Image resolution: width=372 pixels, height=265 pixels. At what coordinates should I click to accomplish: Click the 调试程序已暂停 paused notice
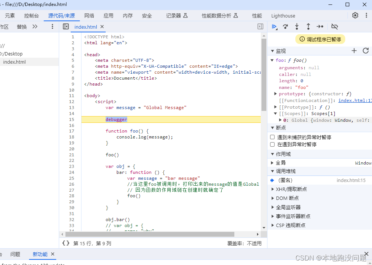[x=320, y=39]
